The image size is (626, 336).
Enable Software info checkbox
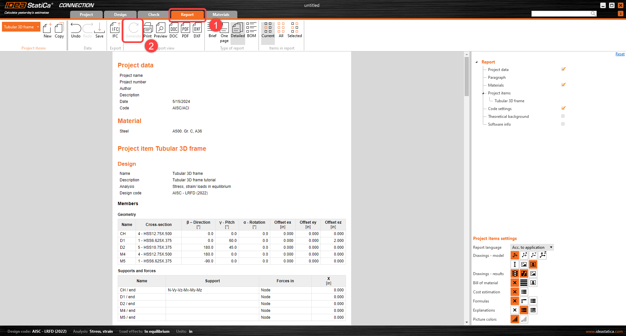tap(563, 124)
